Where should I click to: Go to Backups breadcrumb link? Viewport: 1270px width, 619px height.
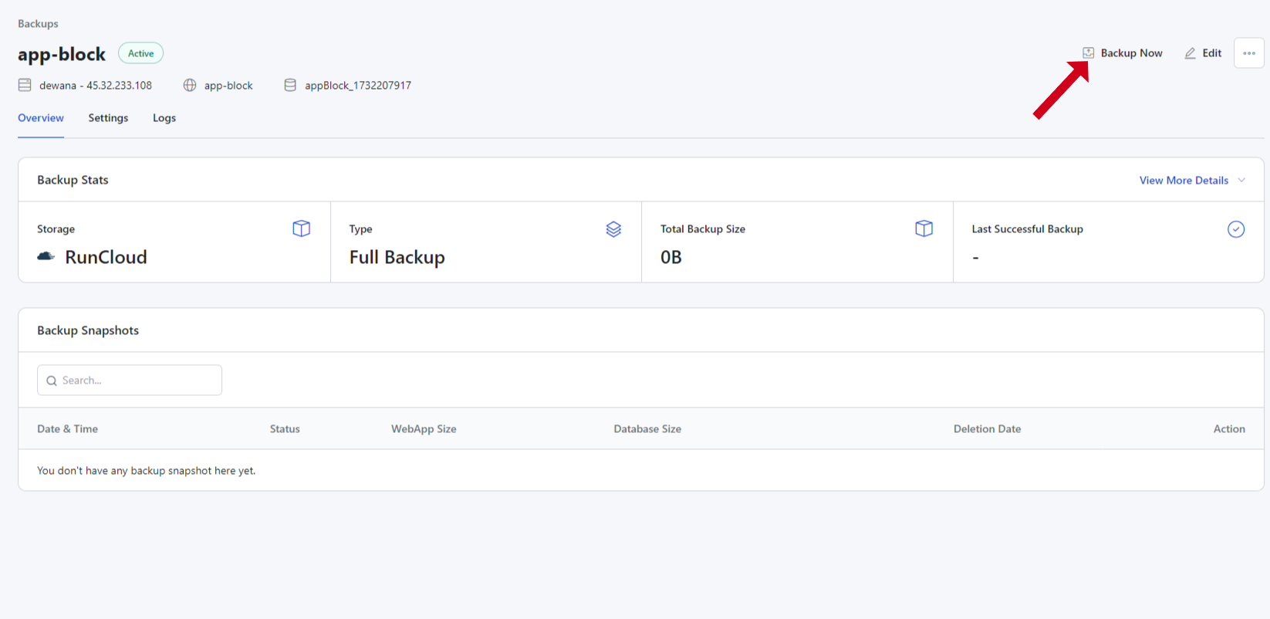coord(38,24)
